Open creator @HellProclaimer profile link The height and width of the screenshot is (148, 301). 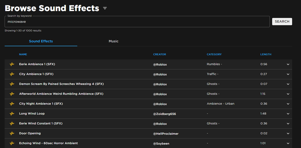(166, 134)
